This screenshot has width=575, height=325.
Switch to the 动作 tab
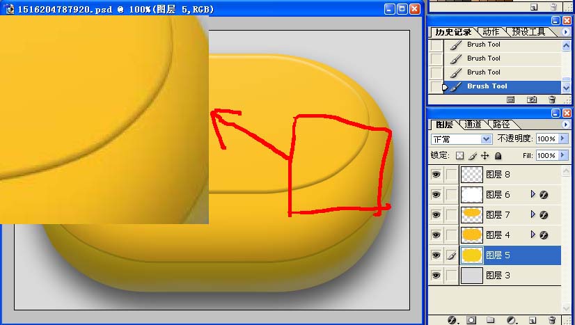[x=491, y=32]
